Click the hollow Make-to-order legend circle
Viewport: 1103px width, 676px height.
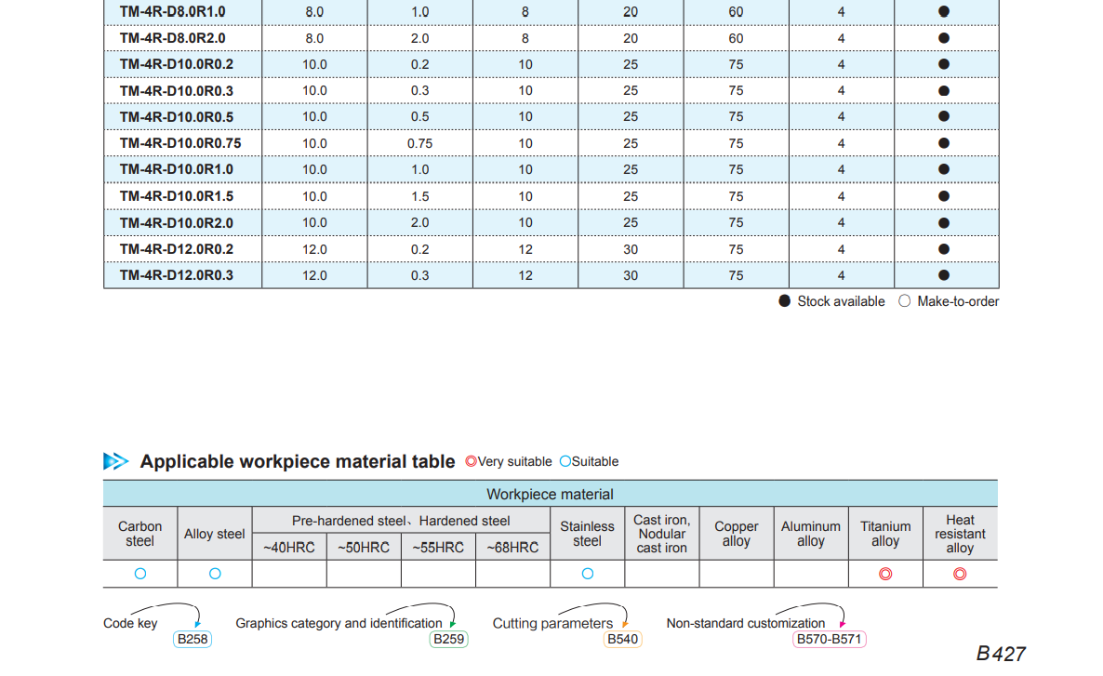[x=905, y=301]
